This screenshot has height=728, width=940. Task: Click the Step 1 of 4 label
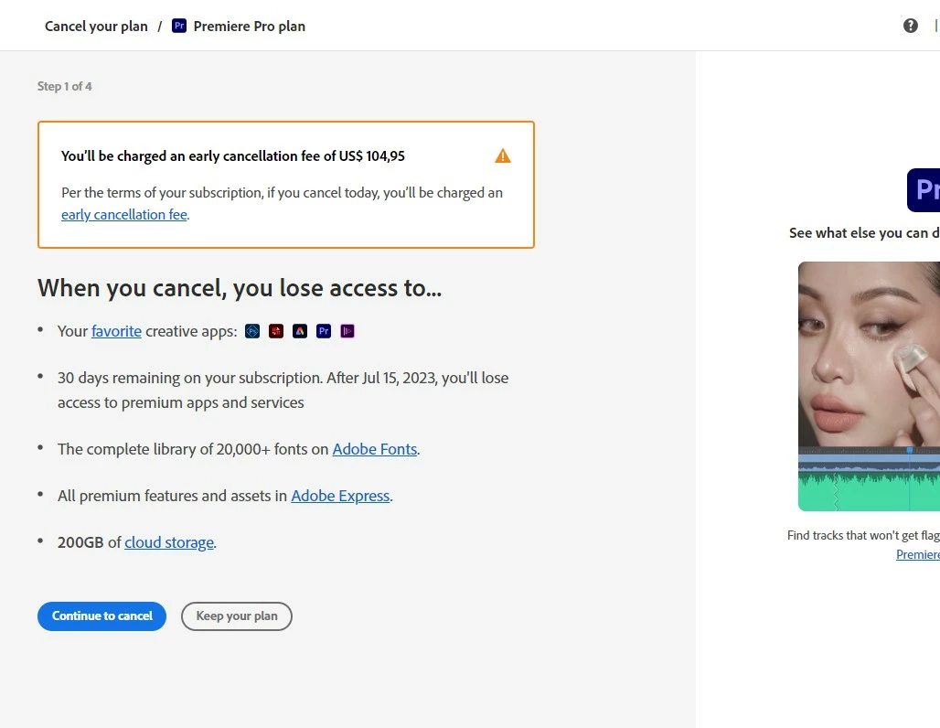point(65,86)
